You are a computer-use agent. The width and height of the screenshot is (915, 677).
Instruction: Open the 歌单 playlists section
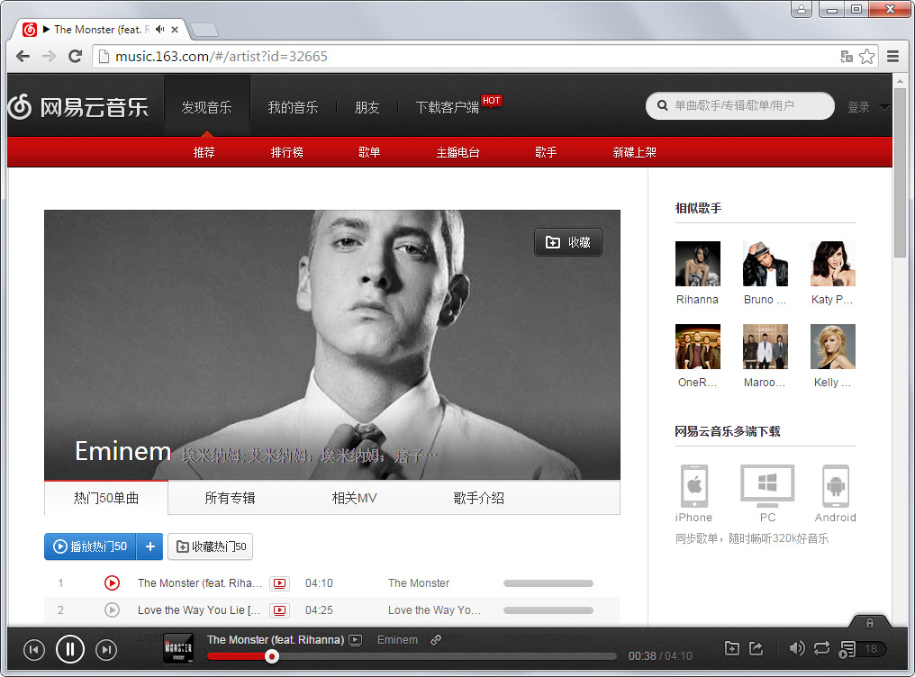click(369, 152)
